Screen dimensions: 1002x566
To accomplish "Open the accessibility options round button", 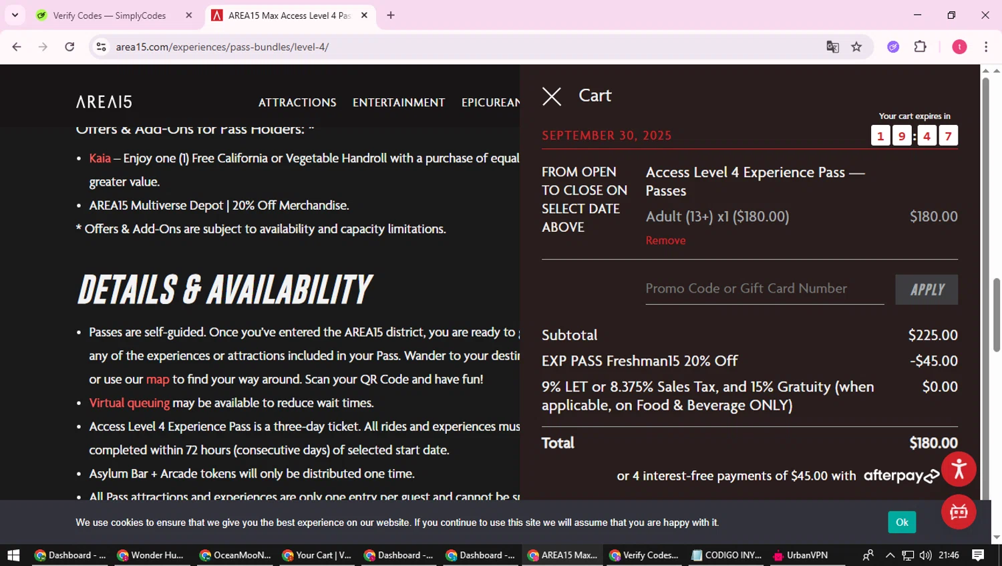I will [x=959, y=469].
